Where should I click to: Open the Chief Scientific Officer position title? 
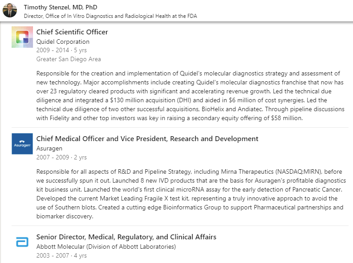pyautogui.click(x=72, y=32)
